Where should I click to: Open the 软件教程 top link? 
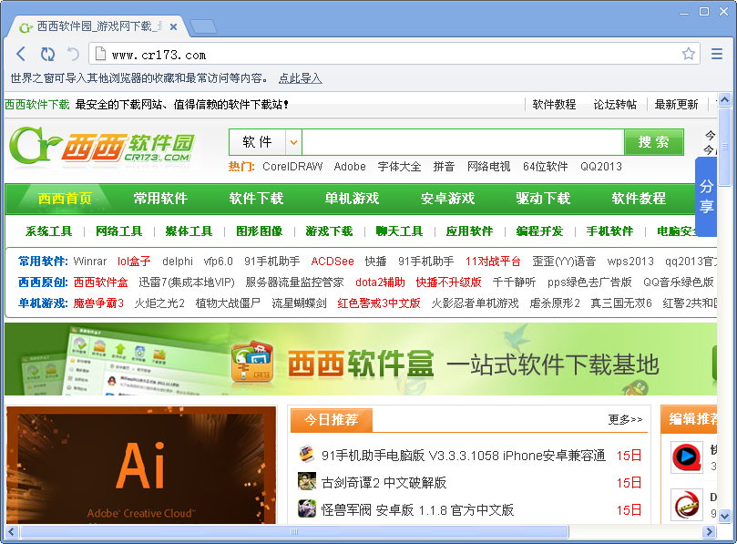click(x=554, y=105)
